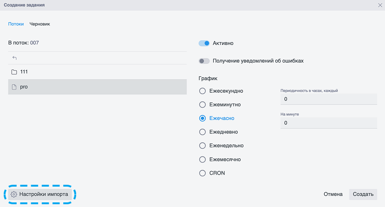
Task: Click the gear icon in Настройки импорта
Action: (14, 194)
